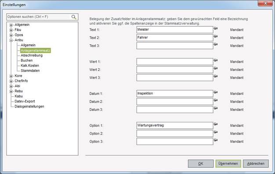The height and width of the screenshot is (174, 275).
Task: Click the pin icon beside Option 1
Action: 216,124
